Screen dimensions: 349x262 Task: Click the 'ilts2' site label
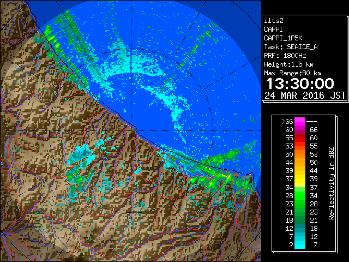(x=274, y=21)
